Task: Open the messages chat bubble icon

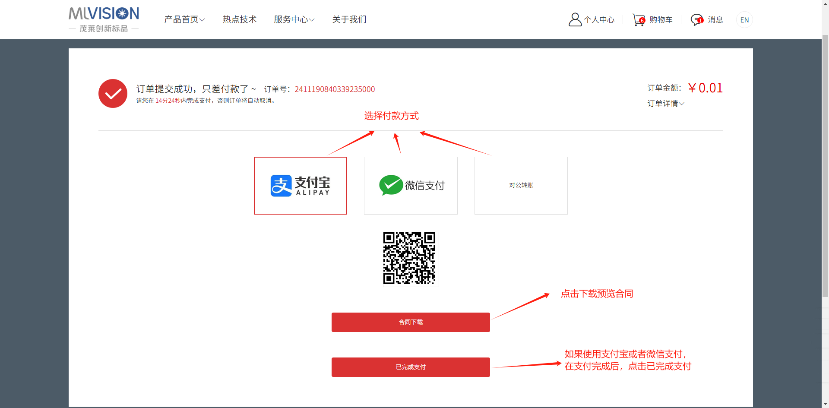Action: point(697,19)
